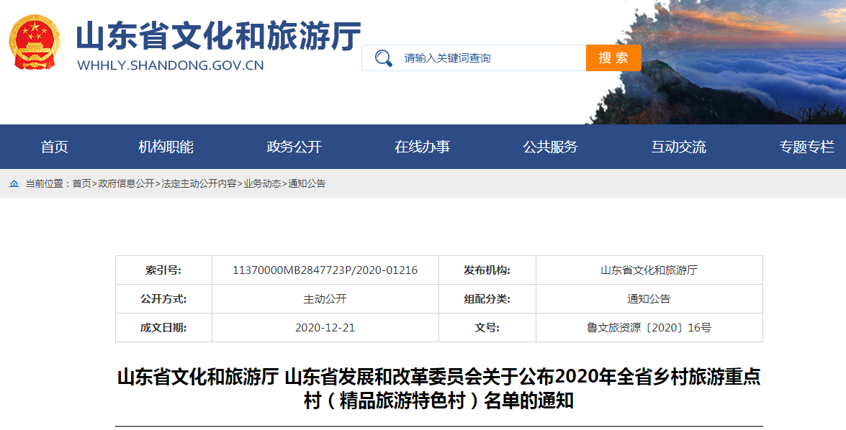Click the WHHLY.SHANDONG.GOV.CN site address text

(x=171, y=65)
